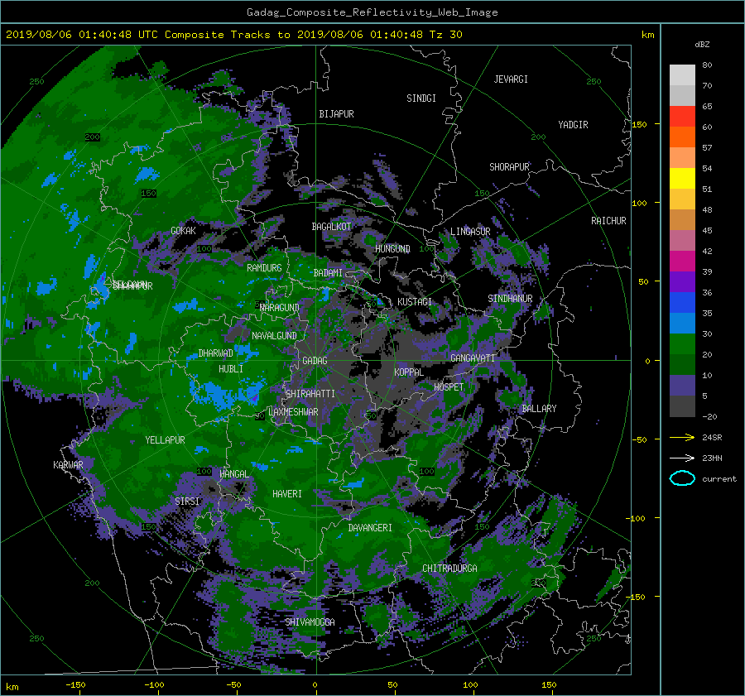Click the KARWAR city label
745x696 pixels.
pos(68,465)
